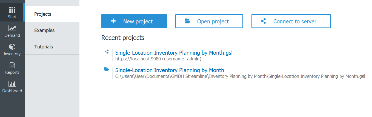Open the Examples tab

point(44,30)
